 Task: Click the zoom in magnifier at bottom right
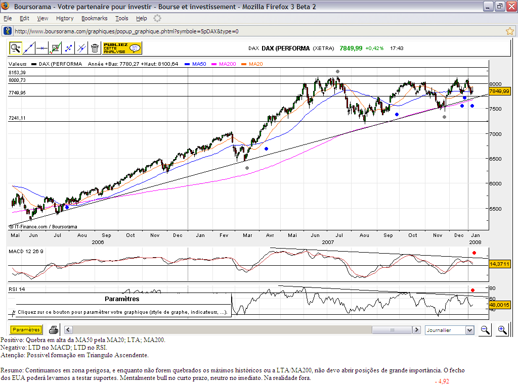(x=502, y=329)
